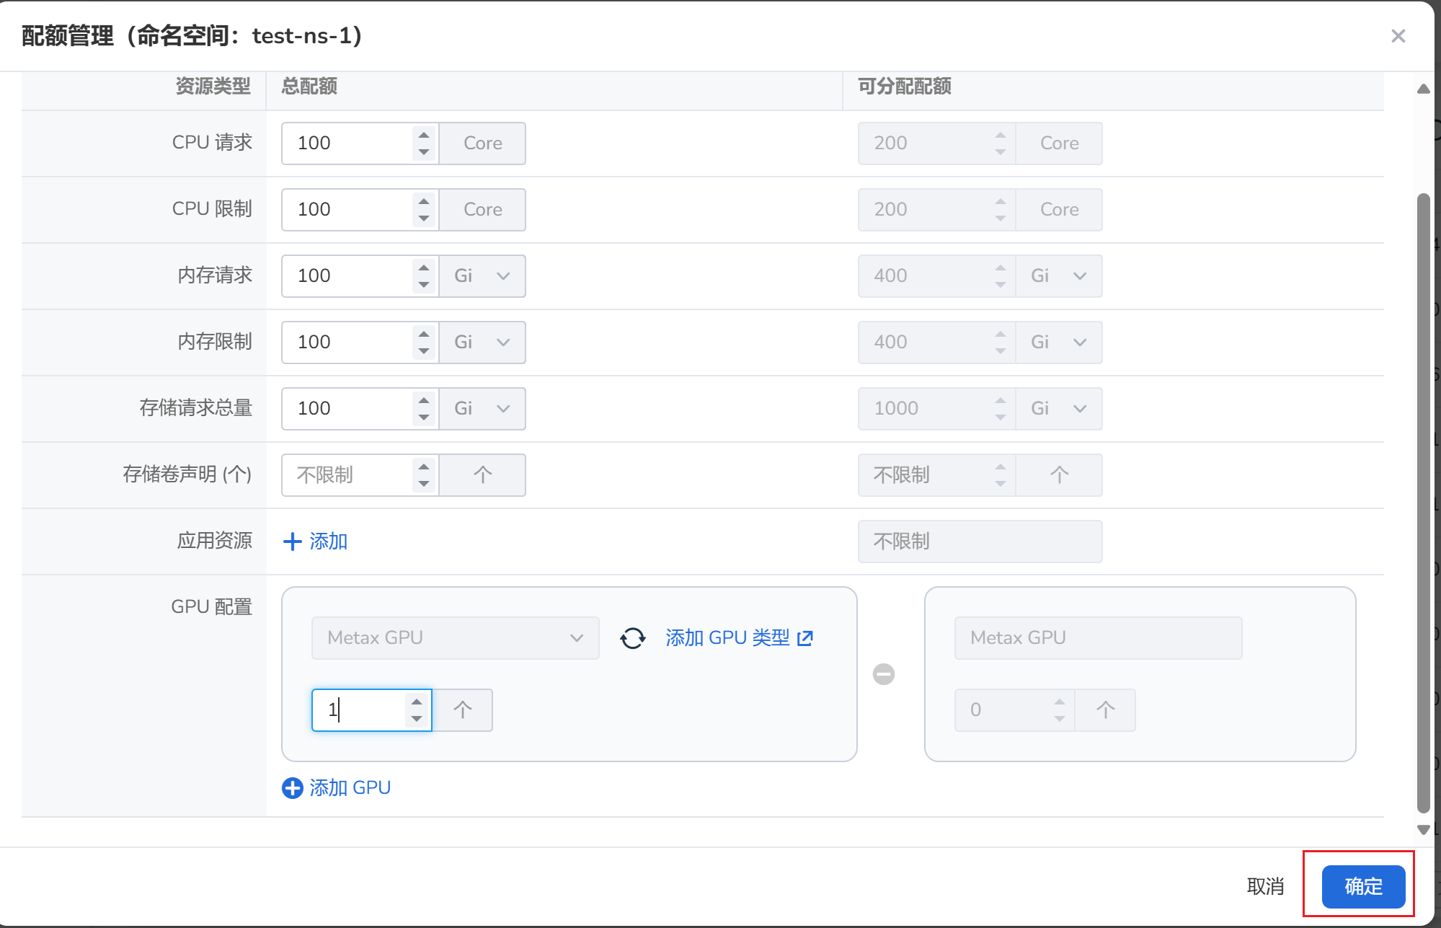Open allocatable 存储请求总量 Gi dropdown
1441x928 pixels.
click(1059, 409)
